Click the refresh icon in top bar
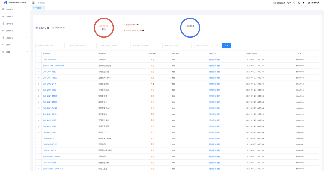The height and width of the screenshot is (171, 324). coord(299,3)
